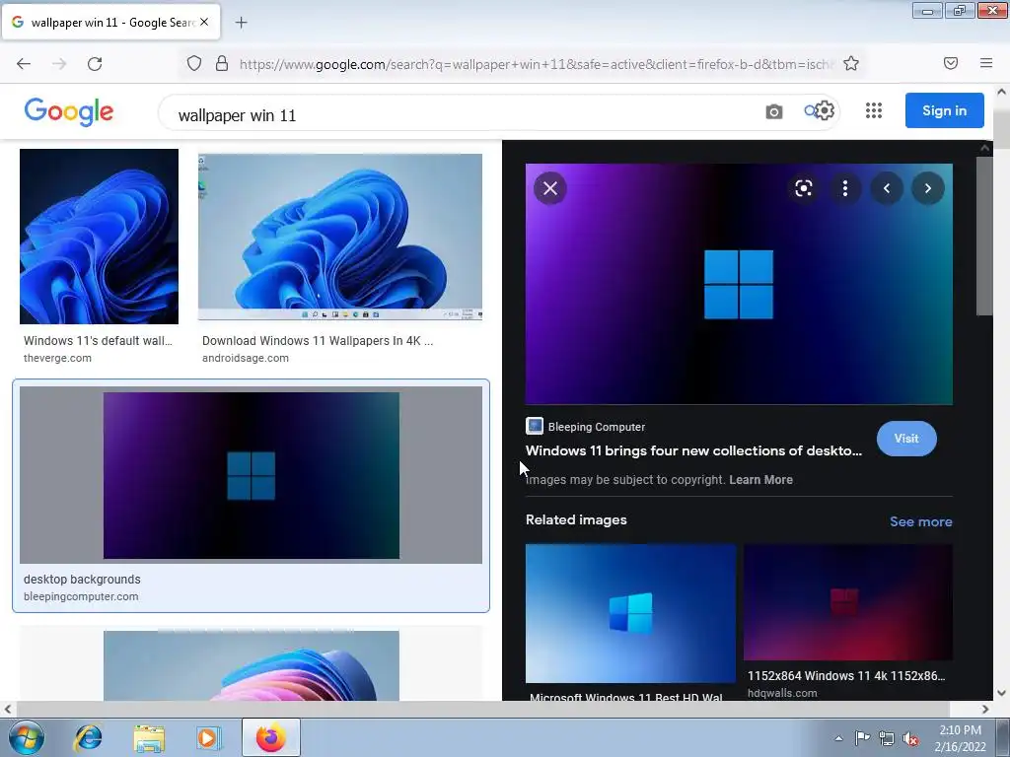Open the Bleeping Computer source link
The width and height of the screenshot is (1010, 757).
pyautogui.click(x=586, y=427)
